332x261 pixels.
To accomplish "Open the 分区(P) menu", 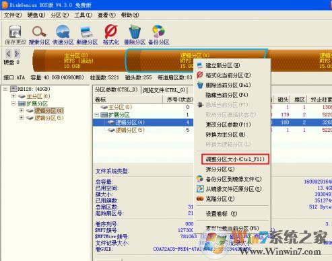I will pyautogui.click(x=59, y=15).
